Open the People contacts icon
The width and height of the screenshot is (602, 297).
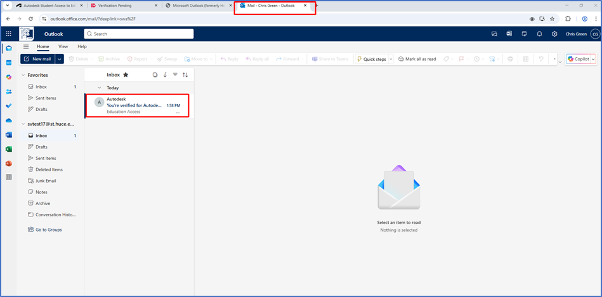9,91
